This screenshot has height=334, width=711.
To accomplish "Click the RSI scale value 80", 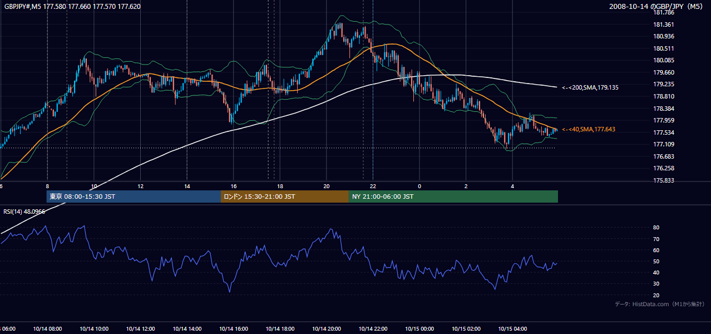I will [656, 228].
